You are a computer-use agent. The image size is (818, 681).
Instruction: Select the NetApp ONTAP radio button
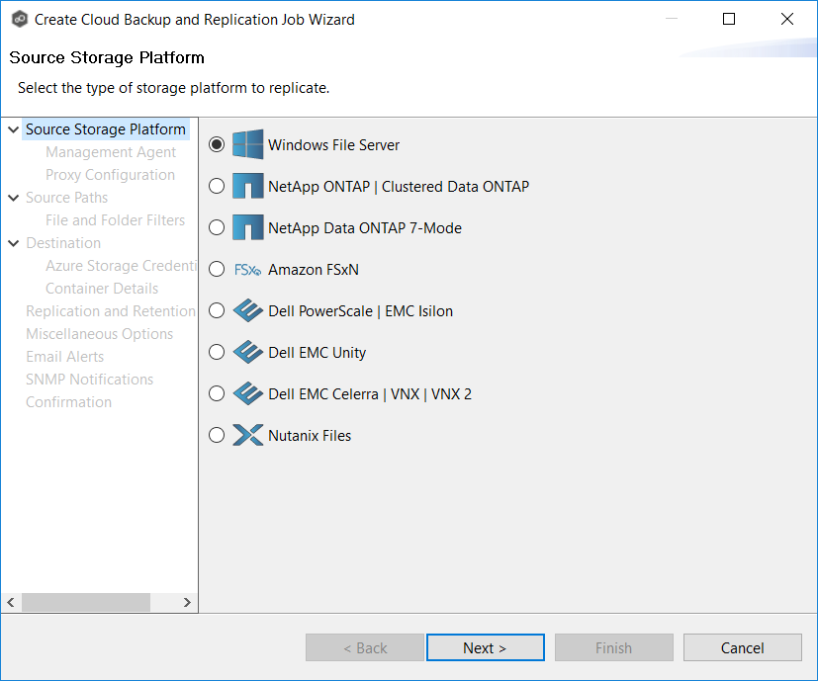(216, 185)
